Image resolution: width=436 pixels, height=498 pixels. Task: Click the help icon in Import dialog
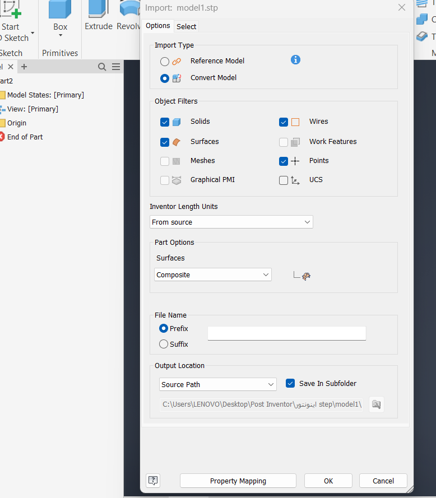click(153, 481)
